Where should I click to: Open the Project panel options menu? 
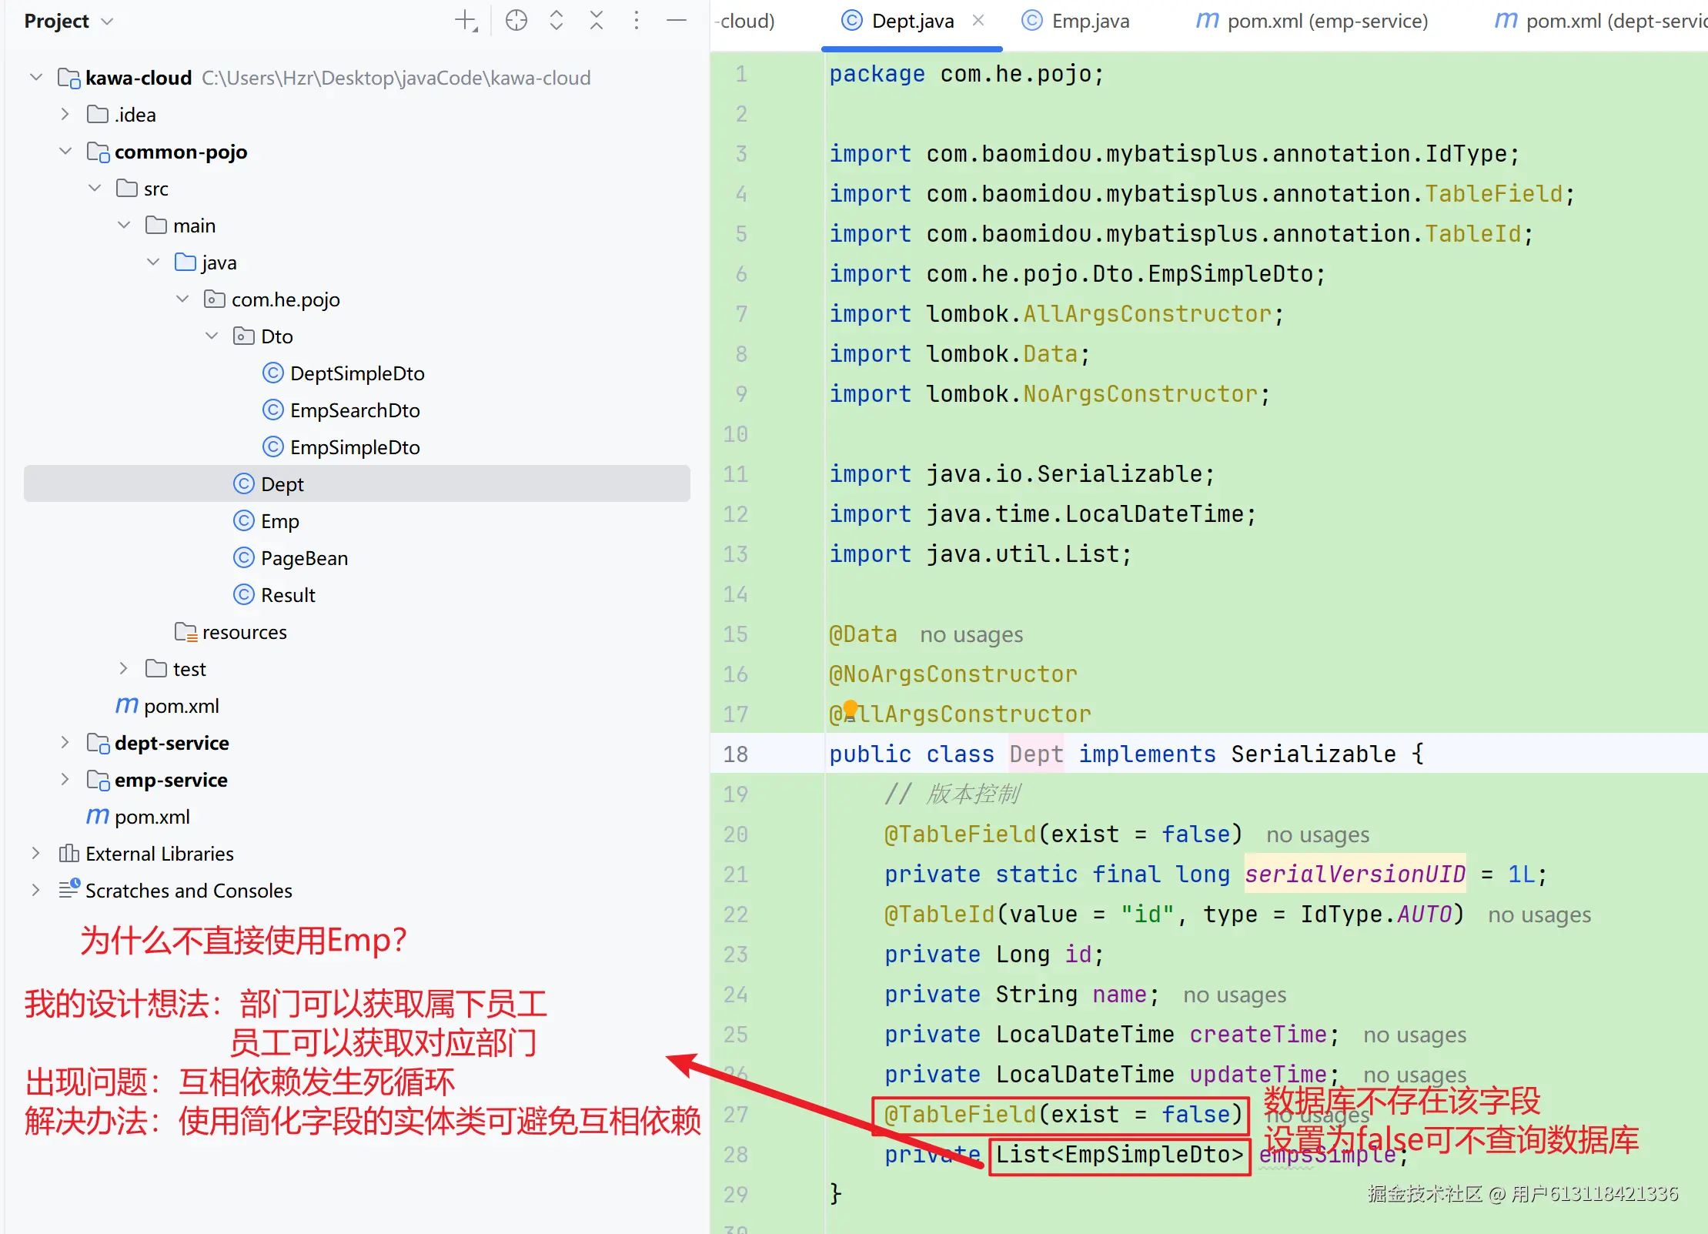pyautogui.click(x=636, y=21)
